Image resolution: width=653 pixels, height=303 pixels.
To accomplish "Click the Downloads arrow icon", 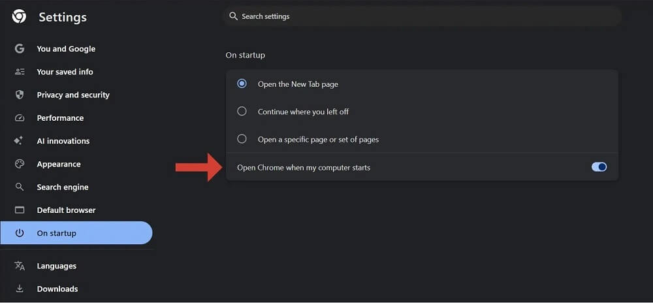I will [x=20, y=289].
